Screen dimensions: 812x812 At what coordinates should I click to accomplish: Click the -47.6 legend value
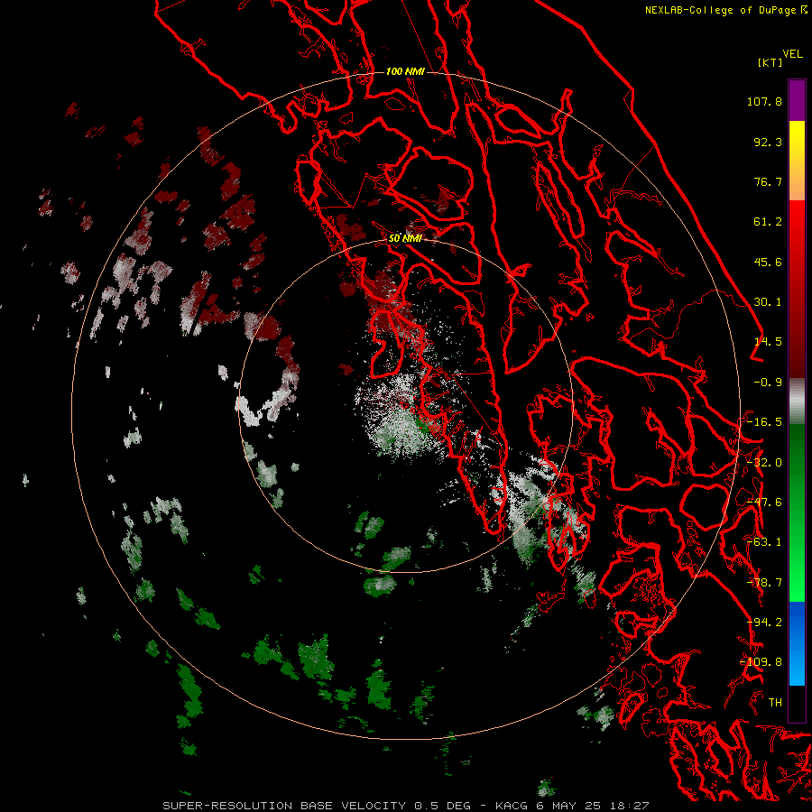(764, 503)
